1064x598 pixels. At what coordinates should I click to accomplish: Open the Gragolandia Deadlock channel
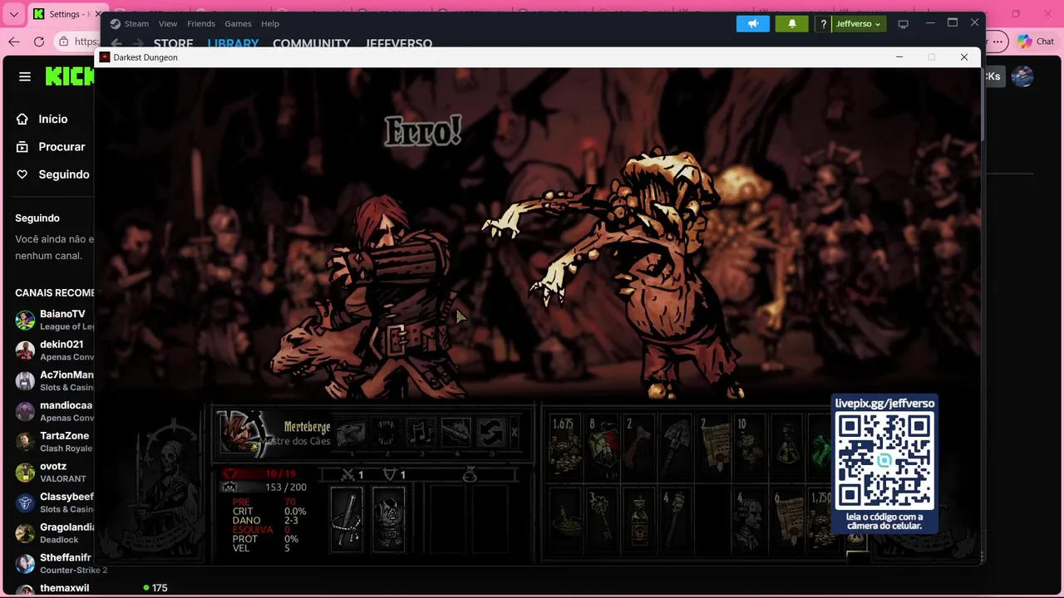(55, 533)
